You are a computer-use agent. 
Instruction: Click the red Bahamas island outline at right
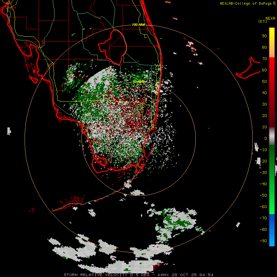[248, 68]
